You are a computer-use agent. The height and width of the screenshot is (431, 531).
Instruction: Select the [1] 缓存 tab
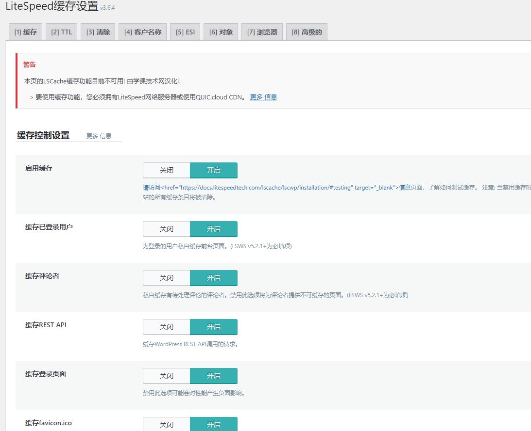pyautogui.click(x=25, y=32)
